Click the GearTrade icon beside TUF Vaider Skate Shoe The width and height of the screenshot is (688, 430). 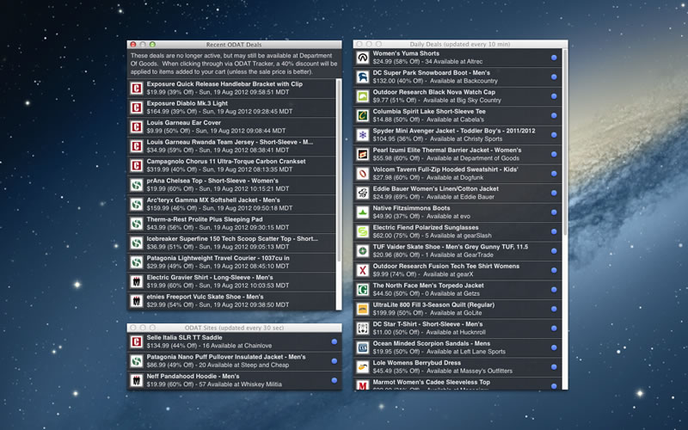pyautogui.click(x=362, y=251)
